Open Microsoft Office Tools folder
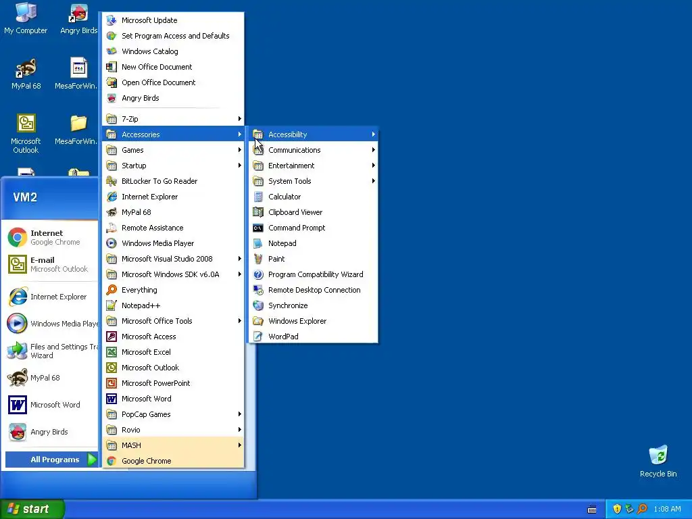Image resolution: width=692 pixels, height=519 pixels. (x=173, y=321)
